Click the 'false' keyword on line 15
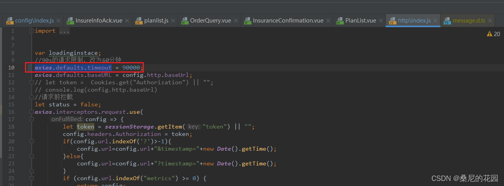The image size is (504, 186). click(89, 104)
